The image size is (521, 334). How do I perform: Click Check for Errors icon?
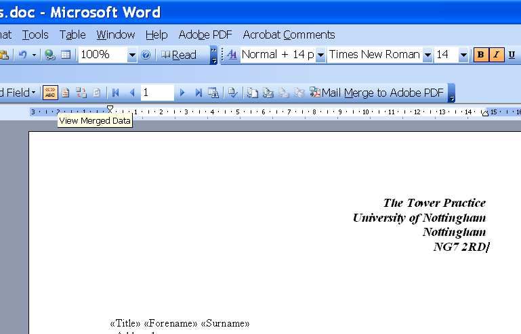tap(233, 93)
